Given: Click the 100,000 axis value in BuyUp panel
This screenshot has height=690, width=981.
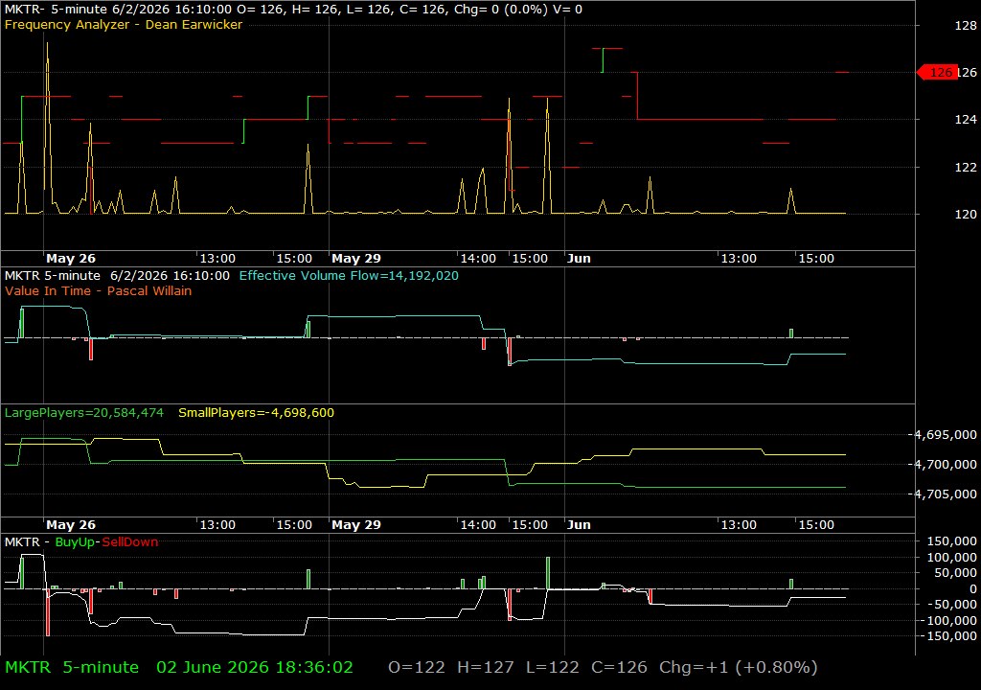Looking at the screenshot, I should click(951, 557).
